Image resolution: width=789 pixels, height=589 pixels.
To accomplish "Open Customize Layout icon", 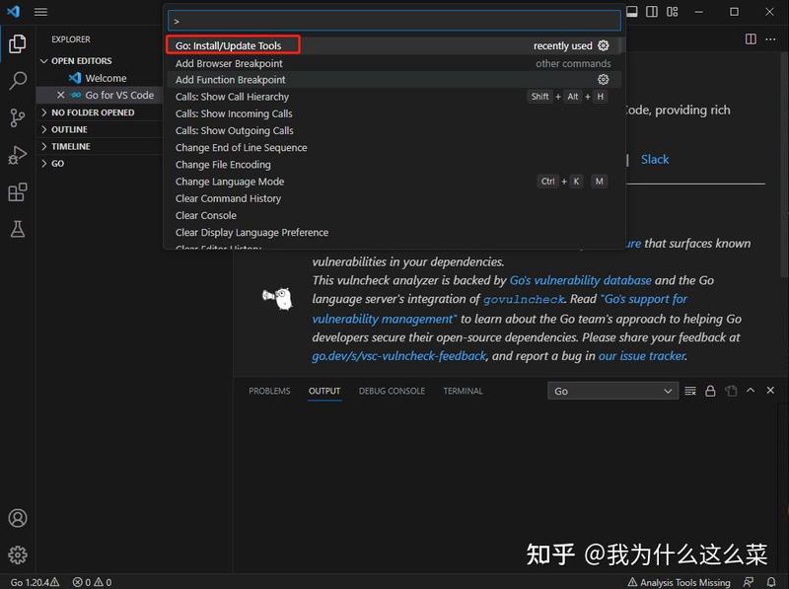I will coord(673,12).
